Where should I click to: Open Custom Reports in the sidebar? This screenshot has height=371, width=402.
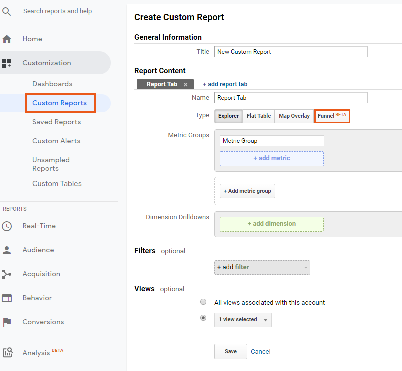click(x=59, y=103)
